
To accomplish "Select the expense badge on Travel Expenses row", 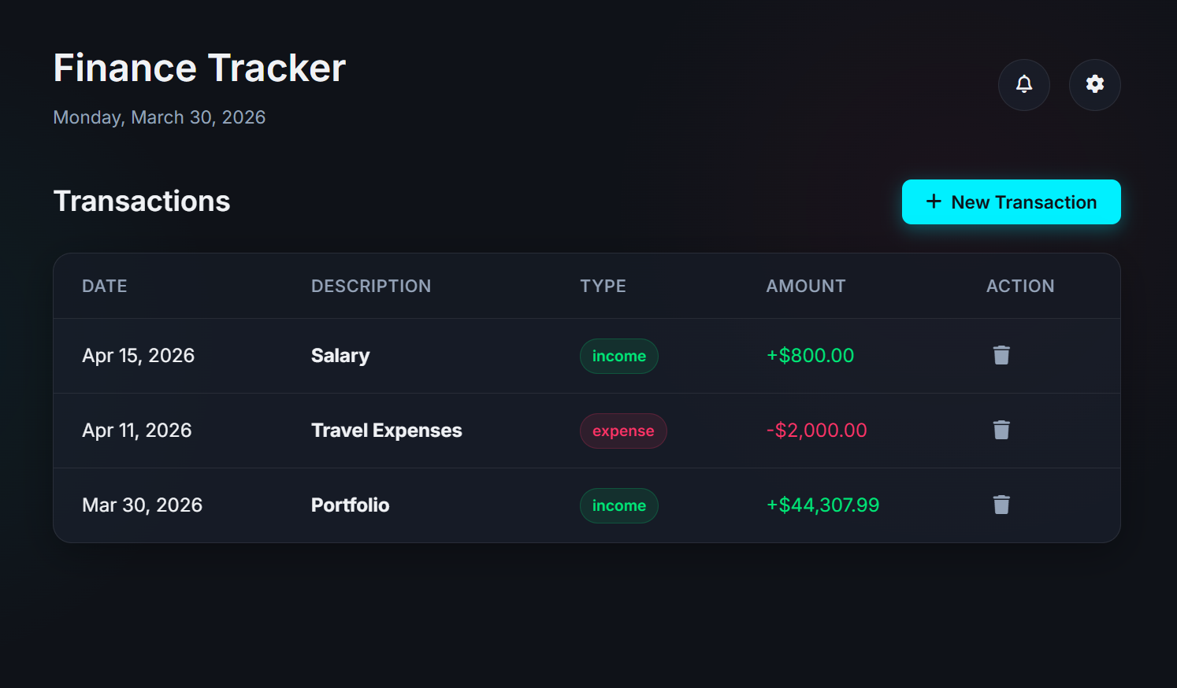I will point(623,431).
